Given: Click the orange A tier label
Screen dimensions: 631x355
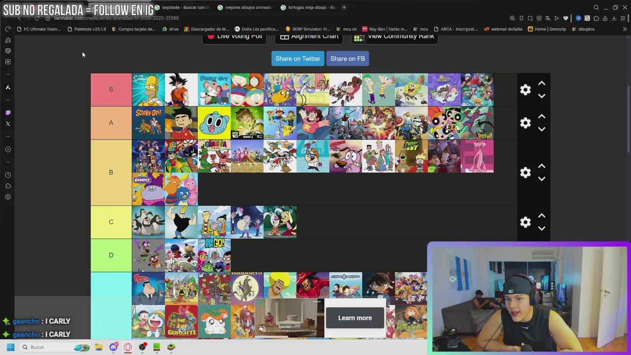Looking at the screenshot, I should pyautogui.click(x=111, y=123).
